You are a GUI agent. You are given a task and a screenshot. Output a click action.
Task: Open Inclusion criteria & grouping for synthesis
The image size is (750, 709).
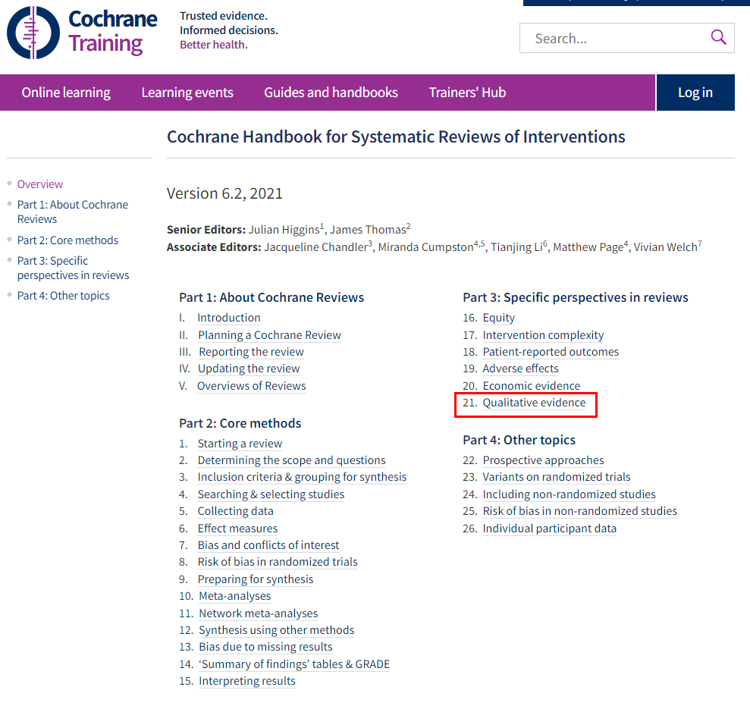[x=302, y=477]
